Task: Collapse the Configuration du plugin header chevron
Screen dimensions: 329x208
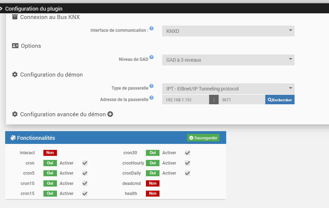Action: (1, 9)
